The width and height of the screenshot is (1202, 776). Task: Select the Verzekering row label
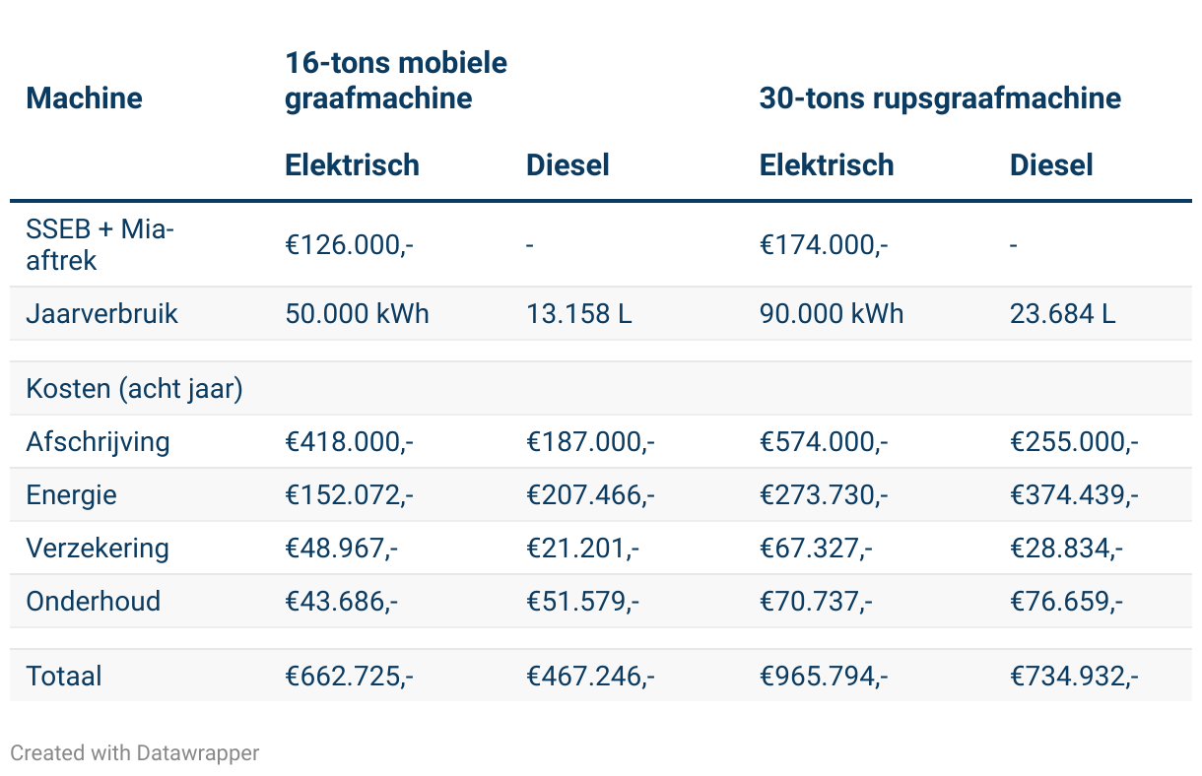coord(98,549)
